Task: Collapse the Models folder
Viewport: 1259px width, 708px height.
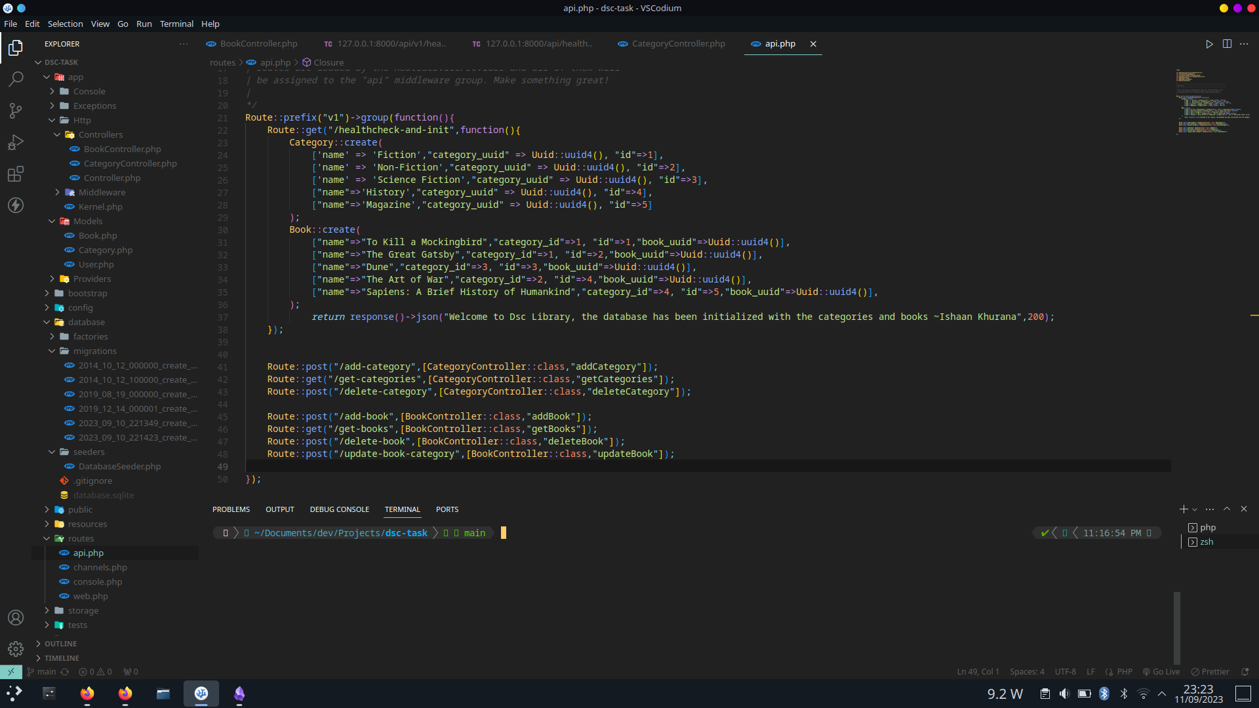Action: [x=52, y=222]
